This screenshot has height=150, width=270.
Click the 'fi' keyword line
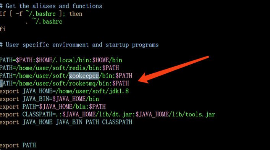point(3,29)
